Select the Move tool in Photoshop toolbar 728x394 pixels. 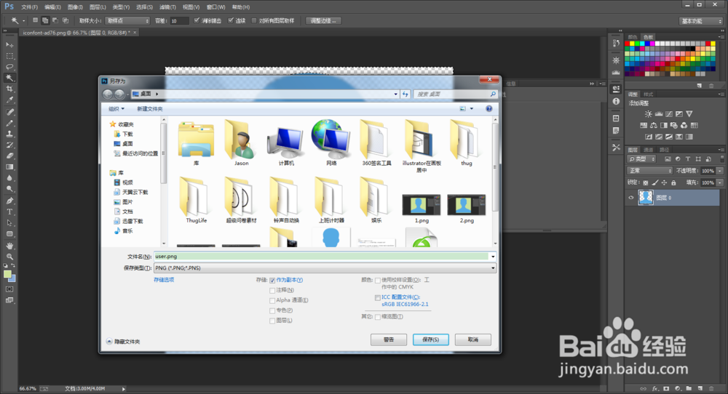tap(9, 44)
